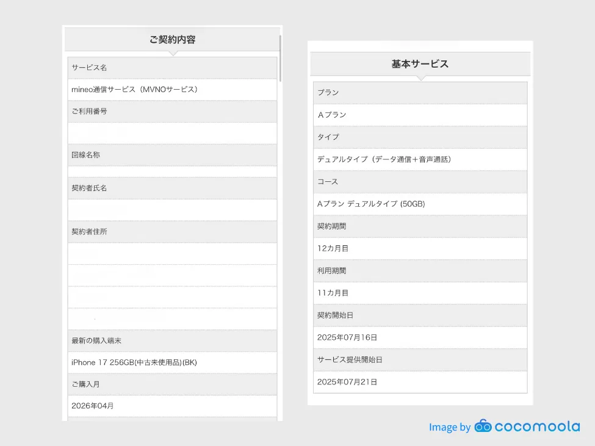The image size is (595, 446).
Task: Click the 契約開始日 label
Action: [336, 315]
